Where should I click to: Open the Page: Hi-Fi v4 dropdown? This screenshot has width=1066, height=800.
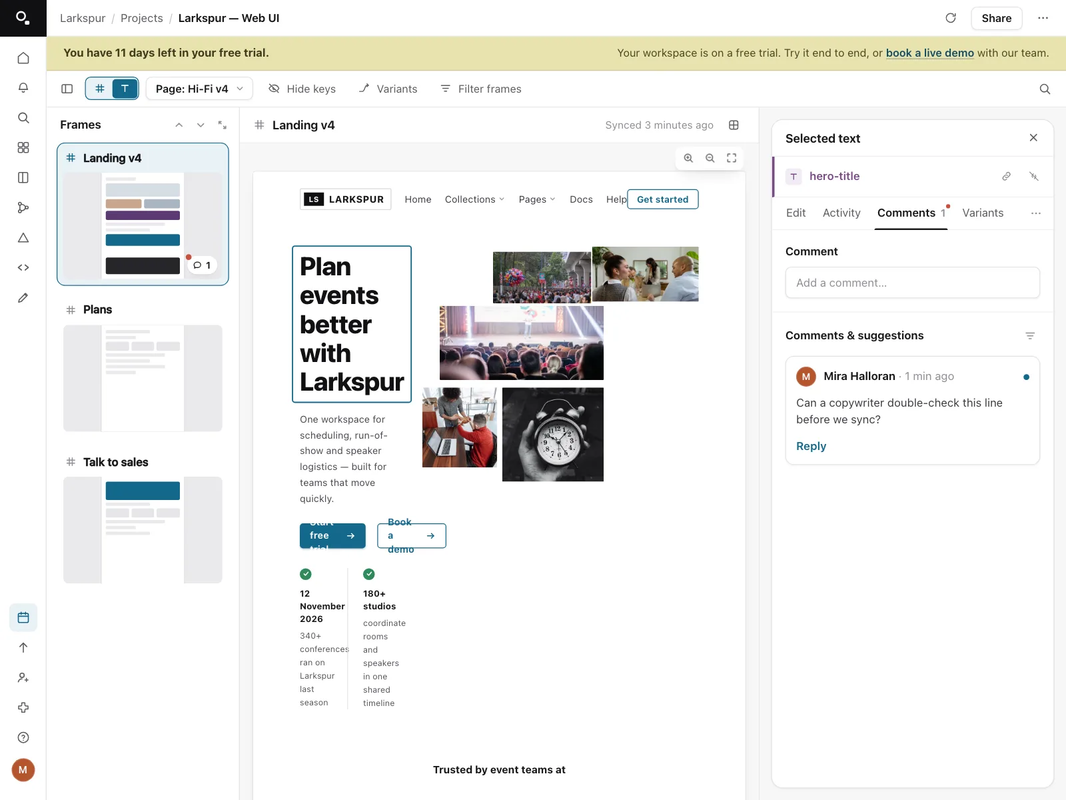[199, 89]
